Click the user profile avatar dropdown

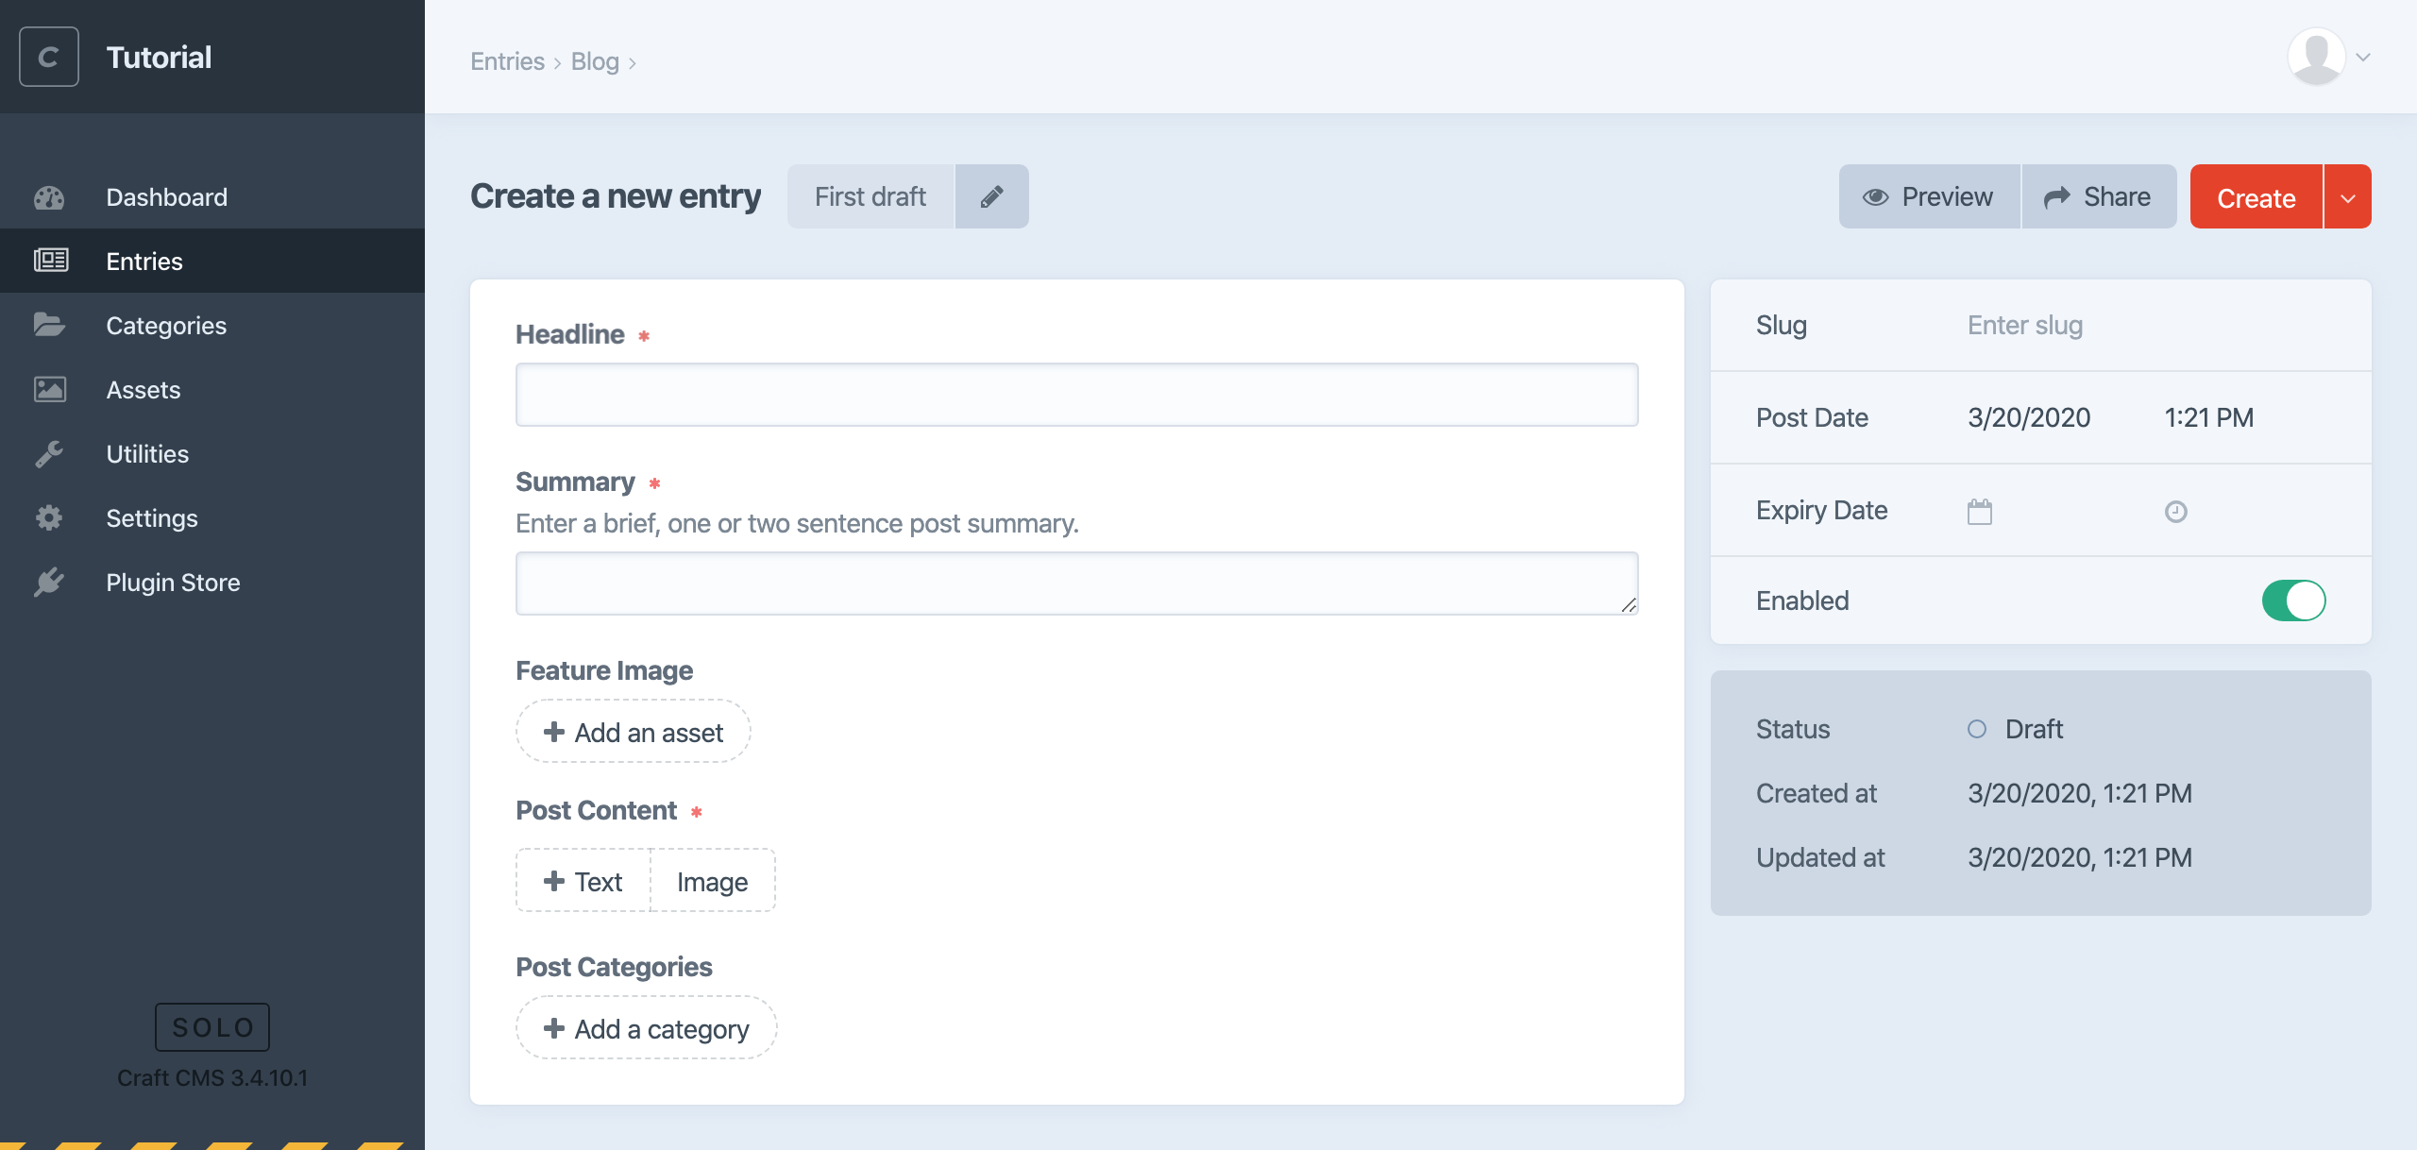click(2327, 57)
